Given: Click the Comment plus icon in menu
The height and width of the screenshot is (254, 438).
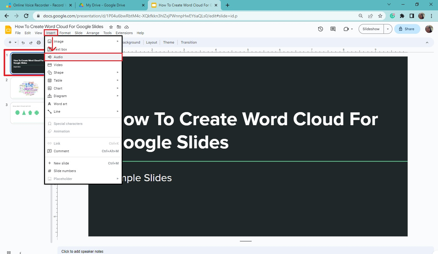Looking at the screenshot, I should [50, 151].
